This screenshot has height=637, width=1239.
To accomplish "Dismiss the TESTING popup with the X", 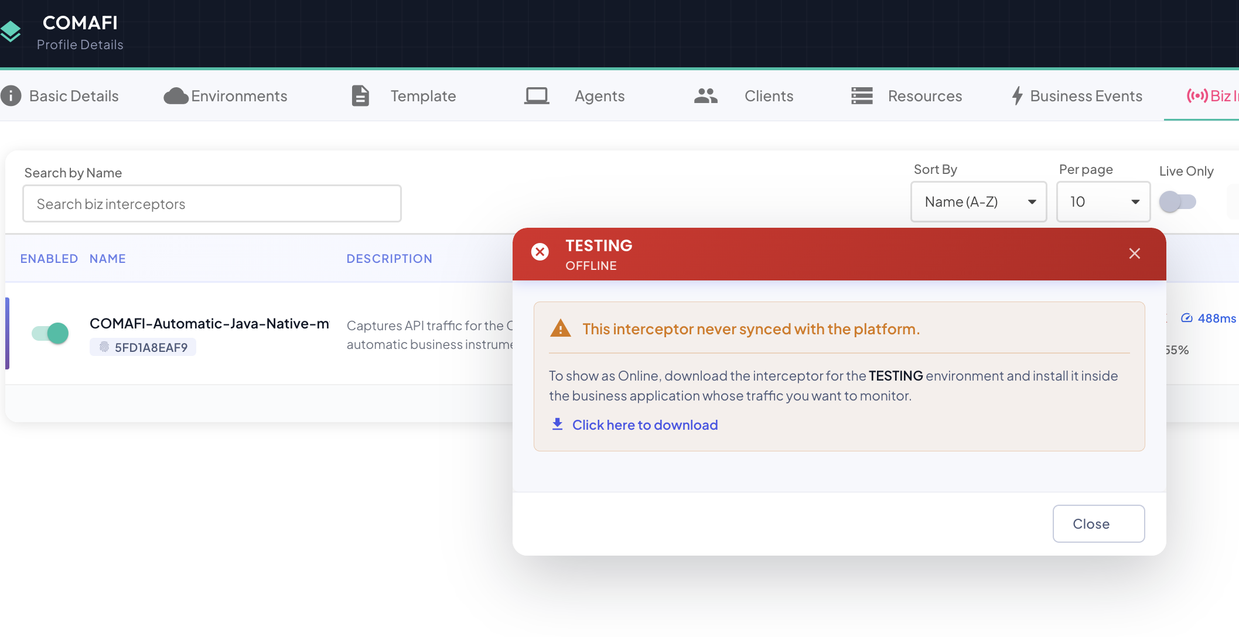I will coord(1135,254).
